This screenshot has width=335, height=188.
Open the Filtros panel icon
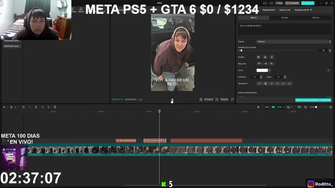tap(81, 10)
